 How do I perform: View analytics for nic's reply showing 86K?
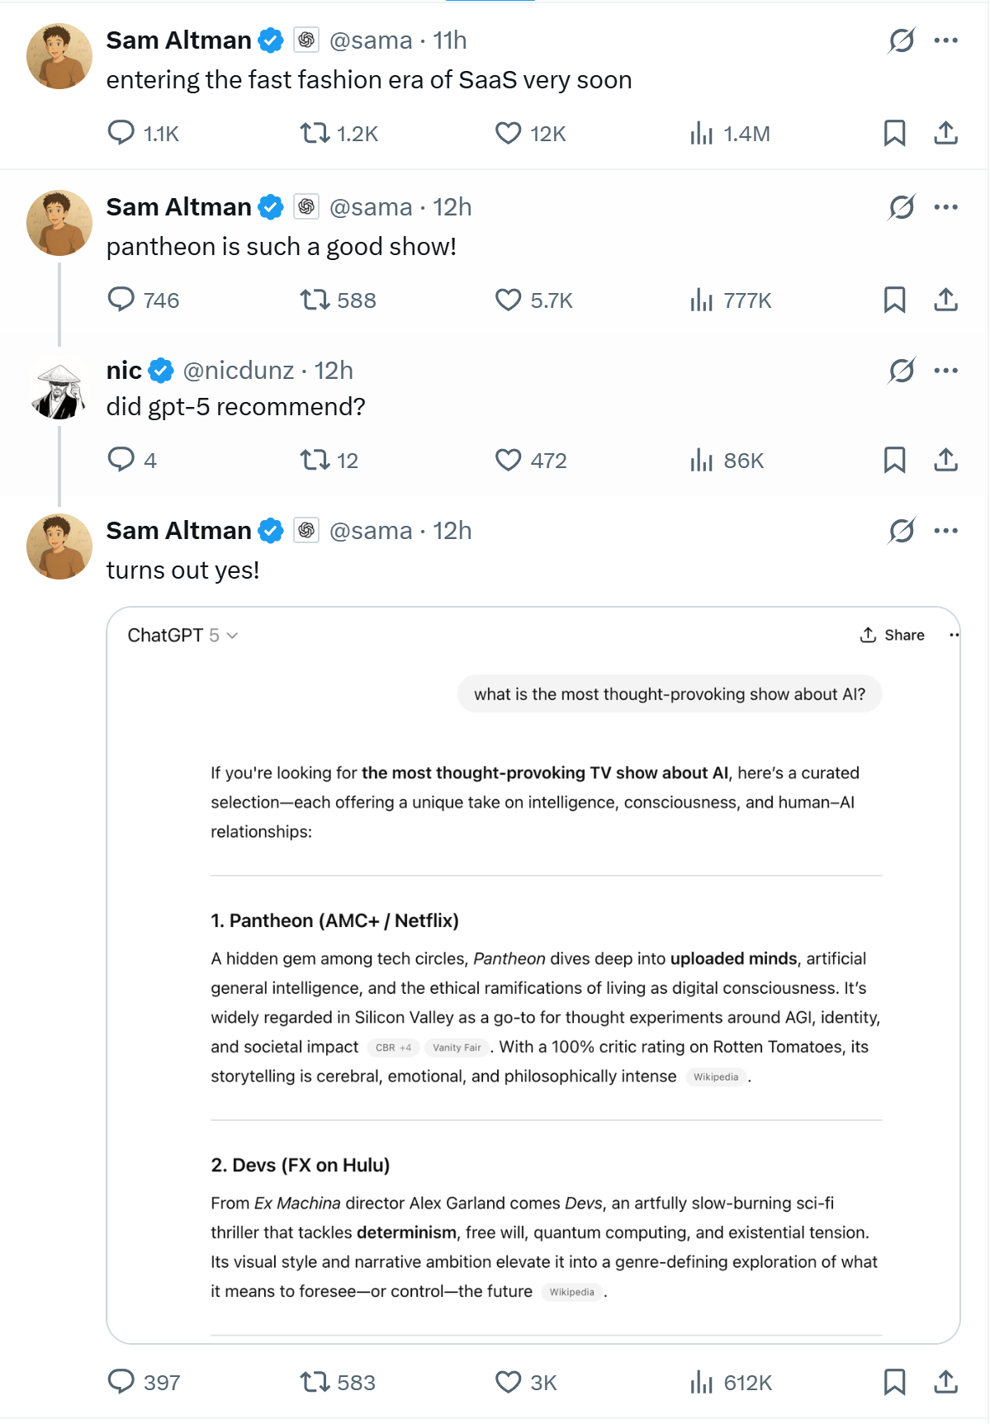pyautogui.click(x=701, y=460)
